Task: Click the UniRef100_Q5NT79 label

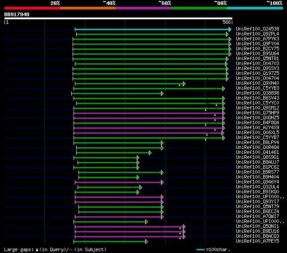Action: [x=257, y=207]
